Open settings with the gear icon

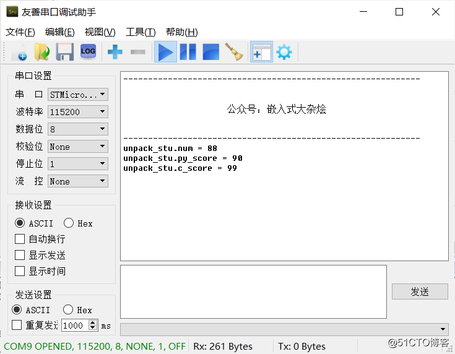tap(284, 52)
